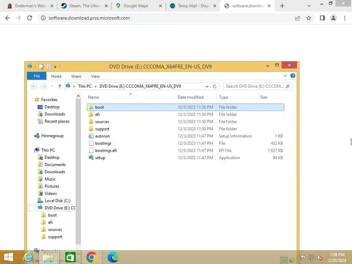This screenshot has height=264, width=352.
Task: Refresh the Explorer address bar
Action: click(x=214, y=86)
